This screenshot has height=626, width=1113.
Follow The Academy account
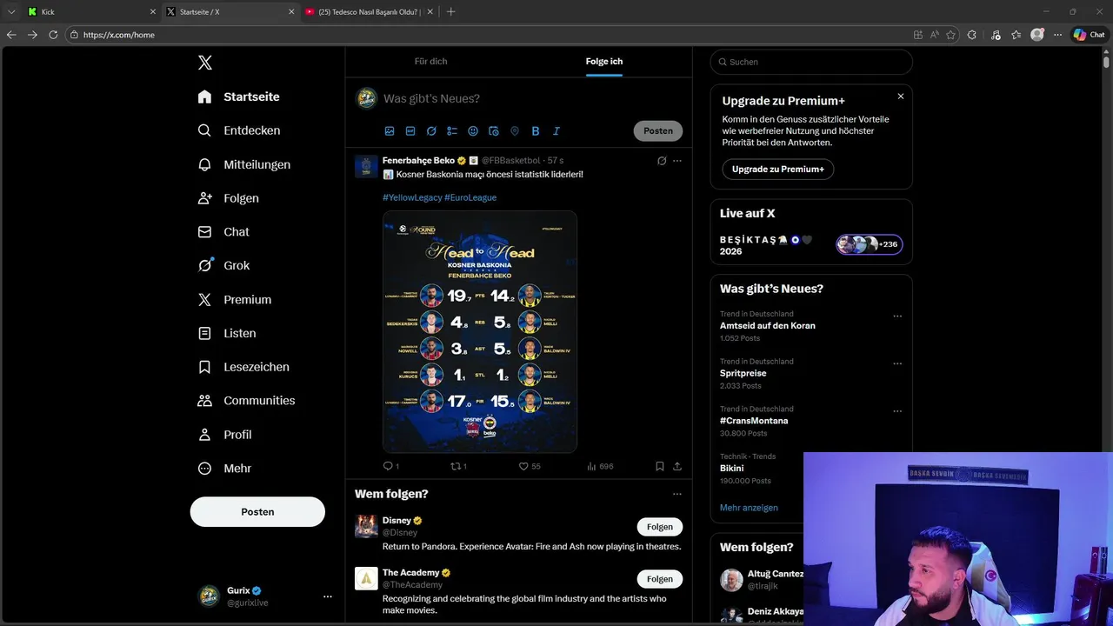(660, 579)
